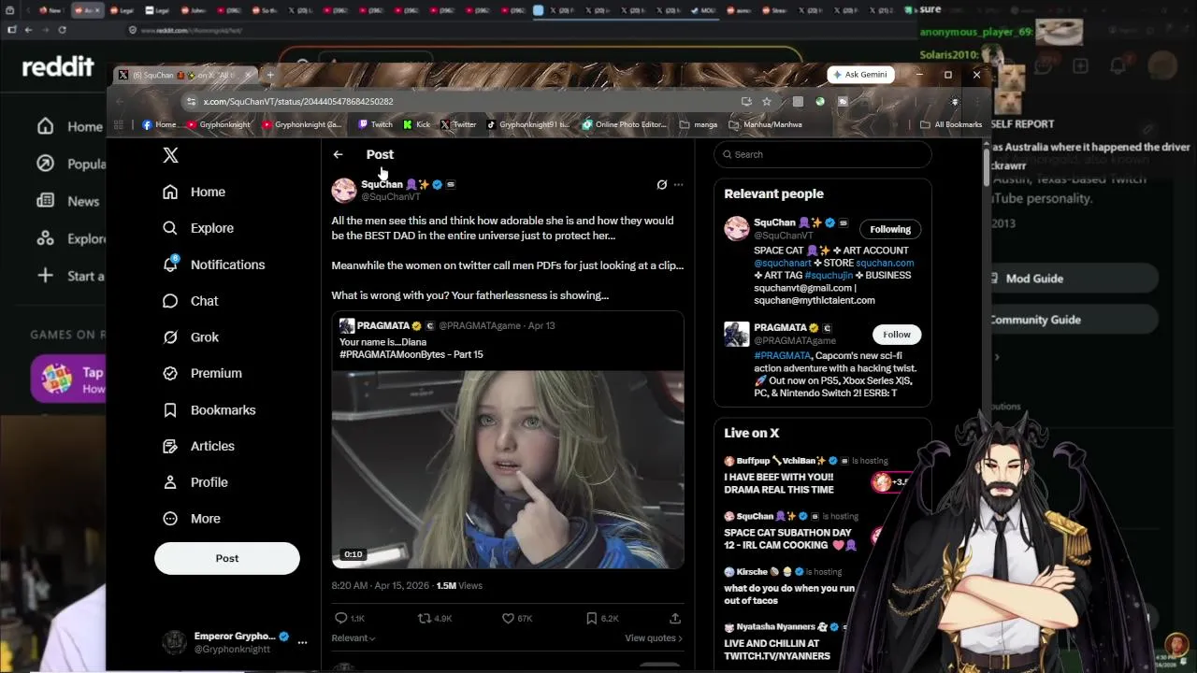Click Following button for SquChan

(890, 229)
